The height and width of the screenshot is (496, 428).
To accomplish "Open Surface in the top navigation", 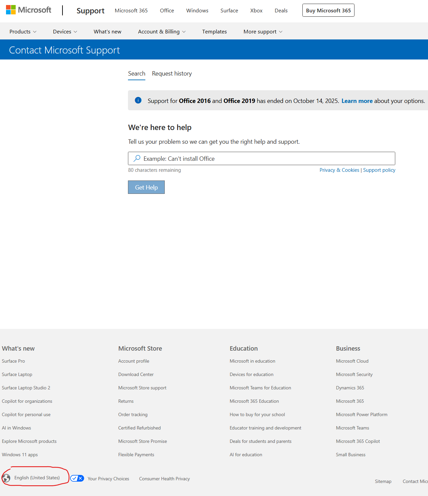I will click(x=229, y=11).
